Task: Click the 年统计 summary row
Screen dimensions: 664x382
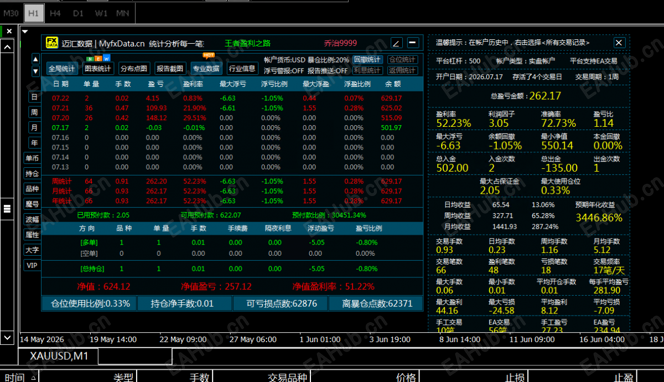Action: click(232, 201)
